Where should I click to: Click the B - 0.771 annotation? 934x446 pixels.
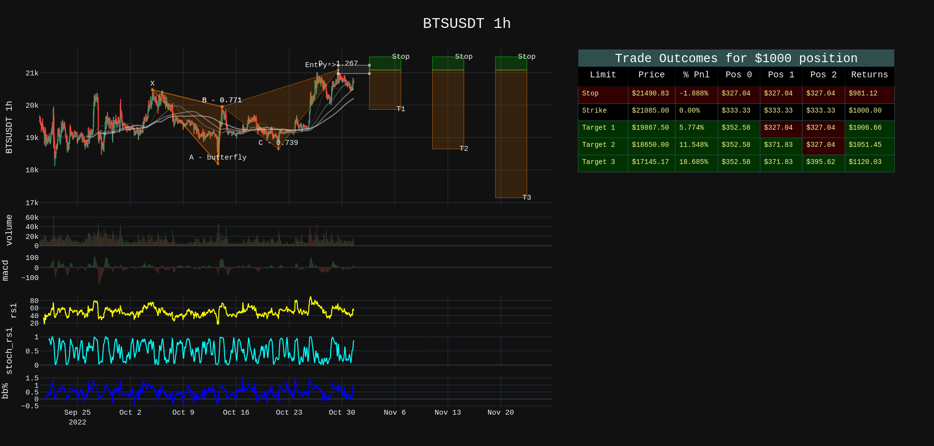[222, 100]
